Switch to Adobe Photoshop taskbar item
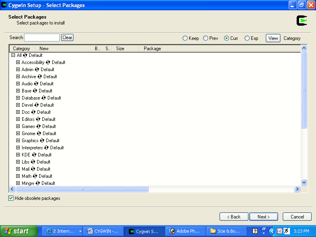The height and width of the screenshot is (237, 316). pyautogui.click(x=185, y=231)
